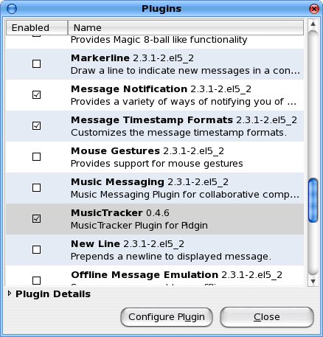This screenshot has height=337, width=323.
Task: Disable the MusicTracker plugin checkbox
Action: click(37, 219)
